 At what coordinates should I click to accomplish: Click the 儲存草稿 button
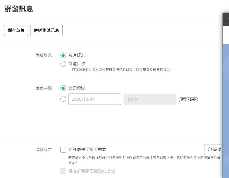[x=16, y=30]
